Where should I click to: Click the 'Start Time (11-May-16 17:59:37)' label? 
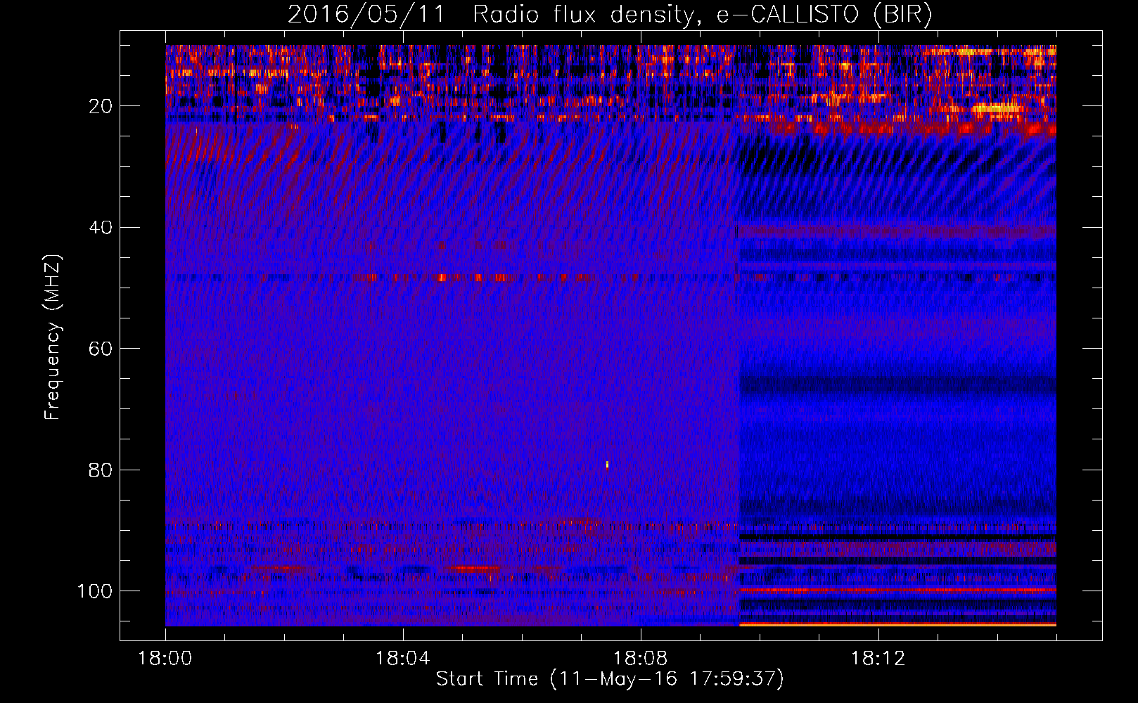click(610, 679)
